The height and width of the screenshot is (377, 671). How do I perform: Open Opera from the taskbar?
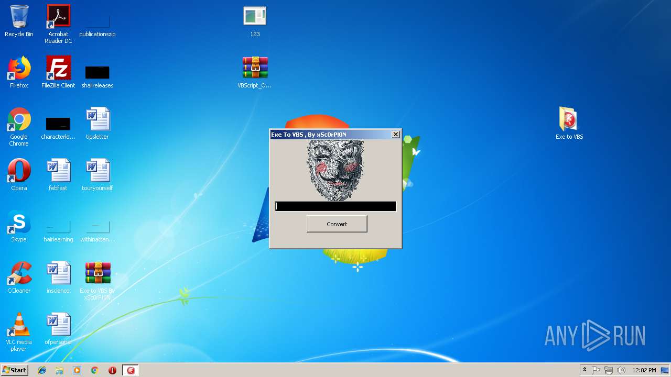(112, 370)
